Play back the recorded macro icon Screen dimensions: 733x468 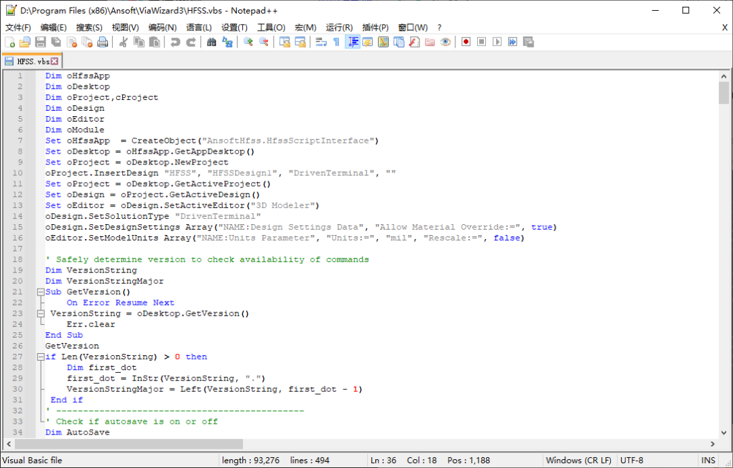(x=497, y=42)
